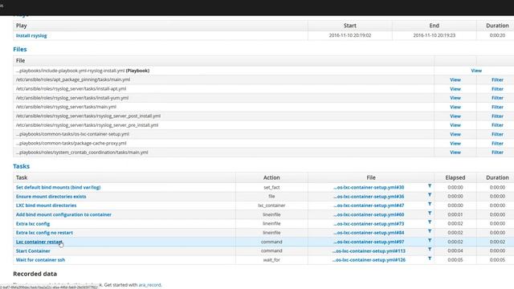Select elapsed 0:00:04 in Start Container row
Screen dimensions: 514x289
click(455, 250)
